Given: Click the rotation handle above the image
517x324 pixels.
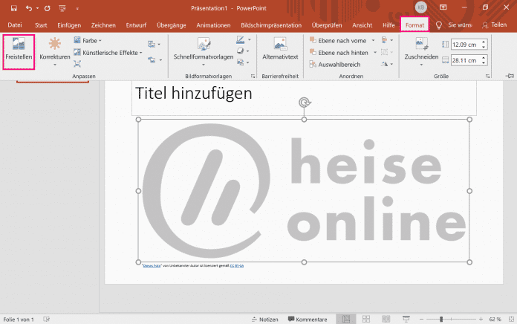Looking at the screenshot, I should coord(304,103).
